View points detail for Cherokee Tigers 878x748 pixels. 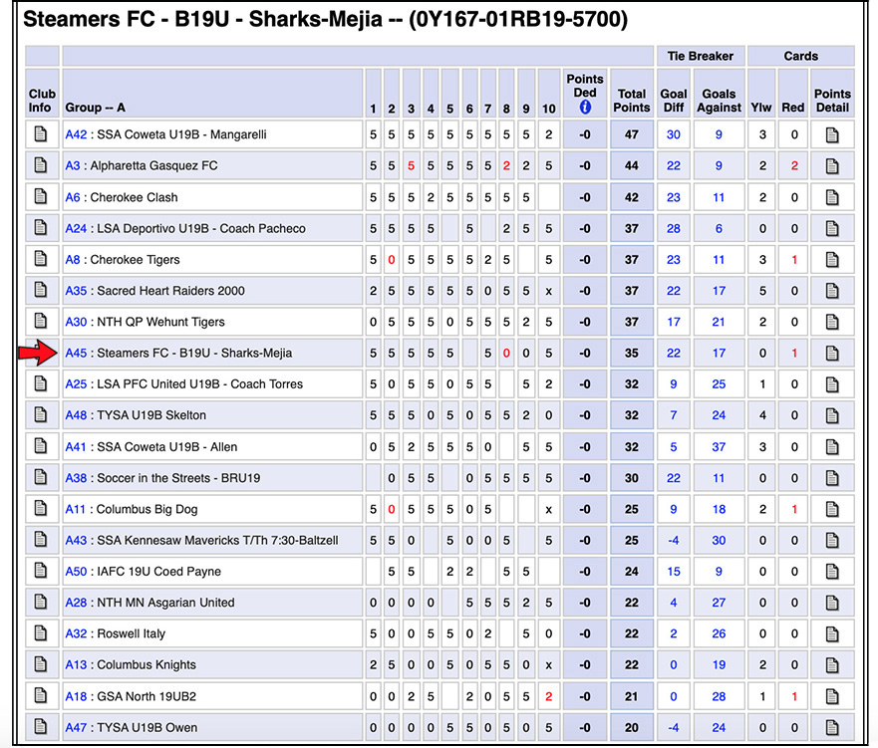point(832,260)
